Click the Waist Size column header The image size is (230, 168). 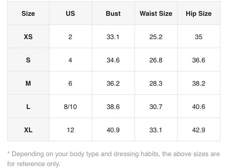click(156, 14)
